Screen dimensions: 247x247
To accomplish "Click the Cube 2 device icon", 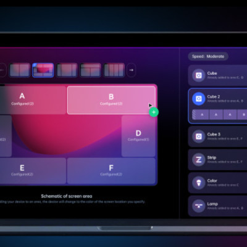I will (199, 99).
